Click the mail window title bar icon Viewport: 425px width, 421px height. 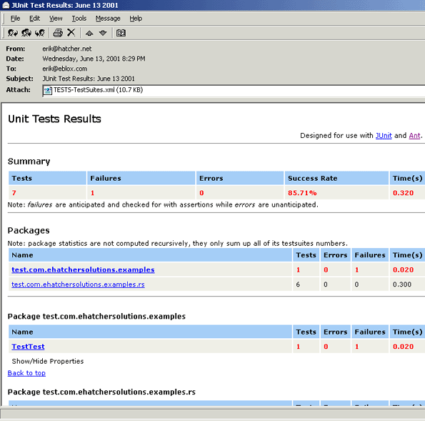(6, 5)
